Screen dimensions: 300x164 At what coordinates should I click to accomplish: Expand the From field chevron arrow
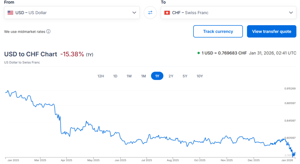(134, 13)
